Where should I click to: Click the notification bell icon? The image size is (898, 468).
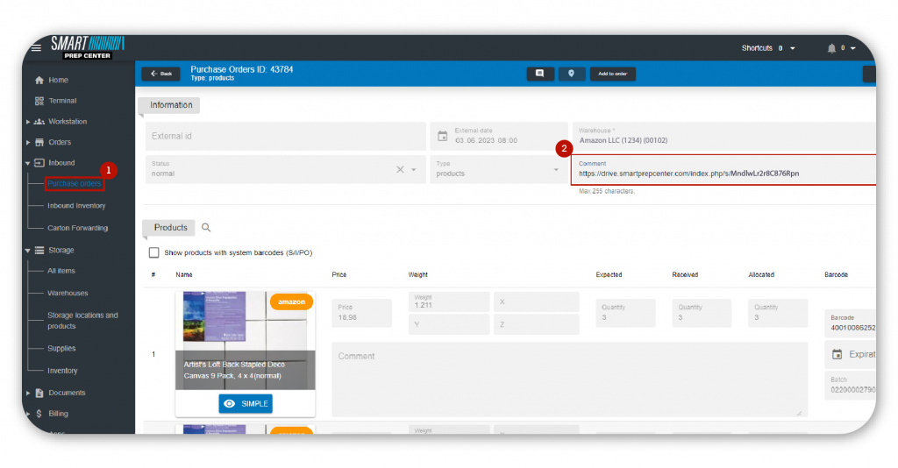point(831,48)
